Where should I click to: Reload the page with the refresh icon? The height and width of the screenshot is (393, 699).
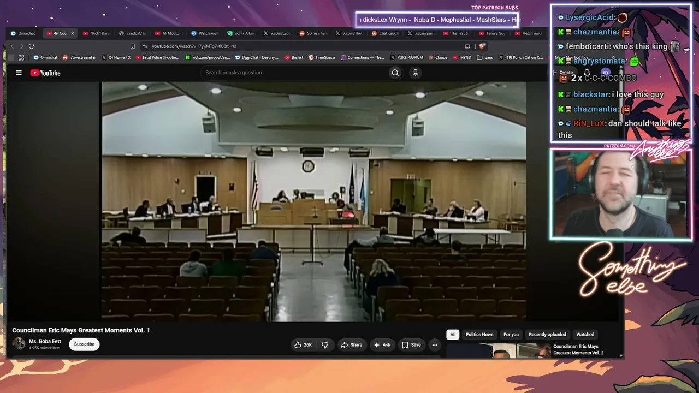click(x=31, y=46)
